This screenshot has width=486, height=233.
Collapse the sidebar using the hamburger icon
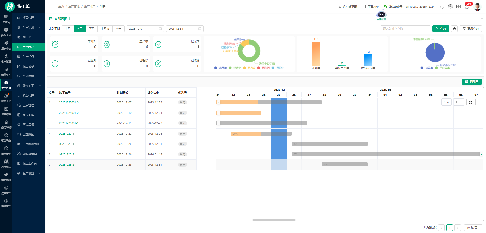coord(51,7)
